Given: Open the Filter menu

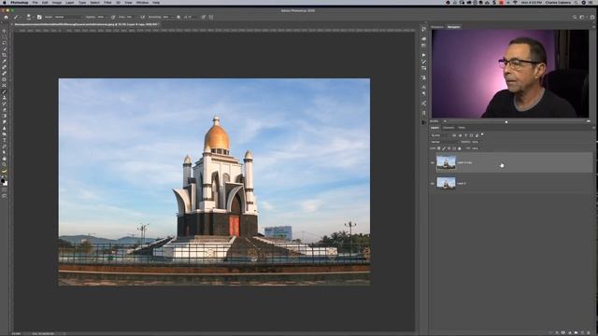Looking at the screenshot, I should [x=107, y=3].
